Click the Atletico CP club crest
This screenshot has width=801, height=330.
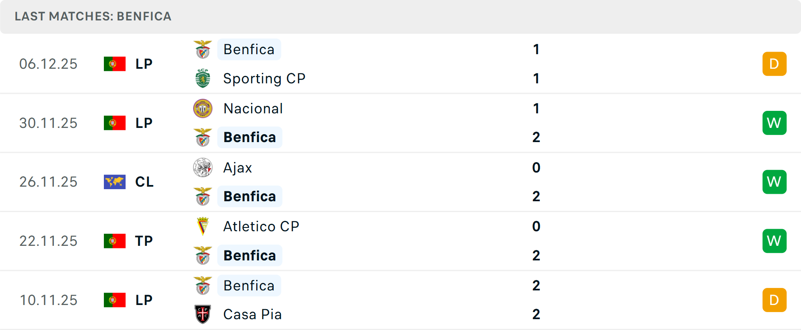coord(203,226)
